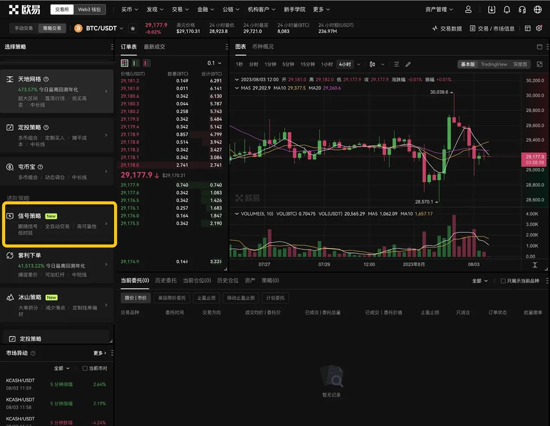Open the user account profile icon

[x=468, y=9]
